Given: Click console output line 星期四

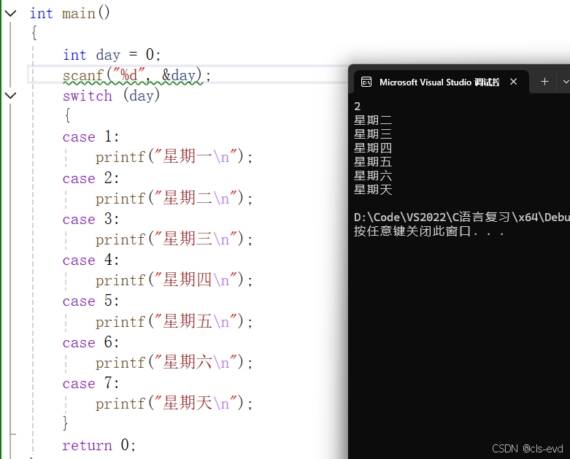Looking at the screenshot, I should (373, 148).
